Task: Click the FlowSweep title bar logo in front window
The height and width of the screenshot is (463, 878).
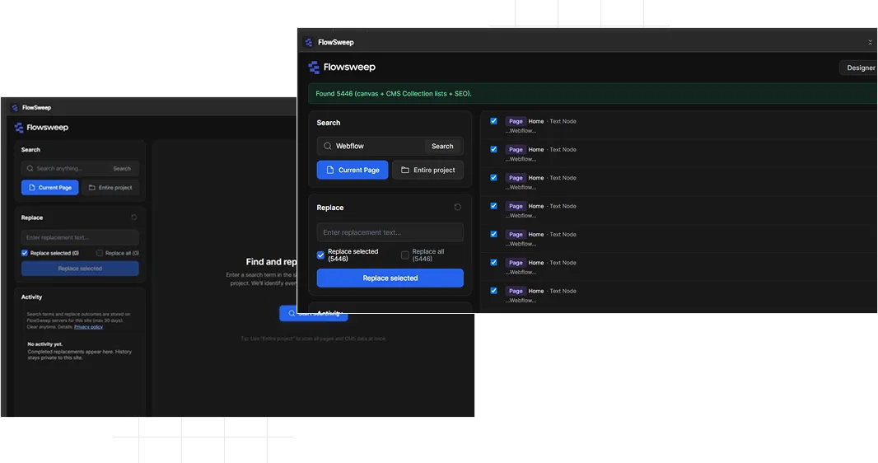Action: [x=309, y=42]
